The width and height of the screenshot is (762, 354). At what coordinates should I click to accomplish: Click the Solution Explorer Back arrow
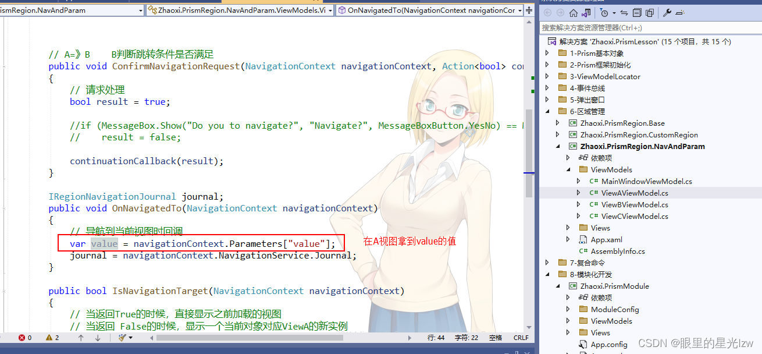coord(547,13)
